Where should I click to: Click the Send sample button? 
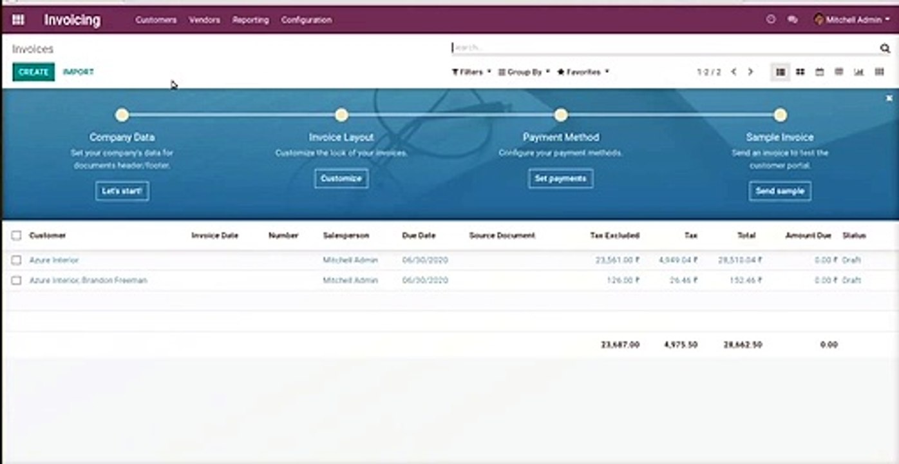tap(780, 191)
